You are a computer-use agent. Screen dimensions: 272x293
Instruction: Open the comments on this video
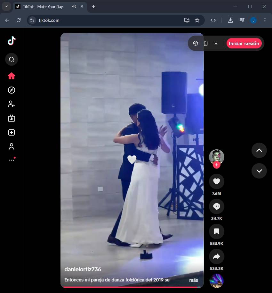[x=217, y=206]
